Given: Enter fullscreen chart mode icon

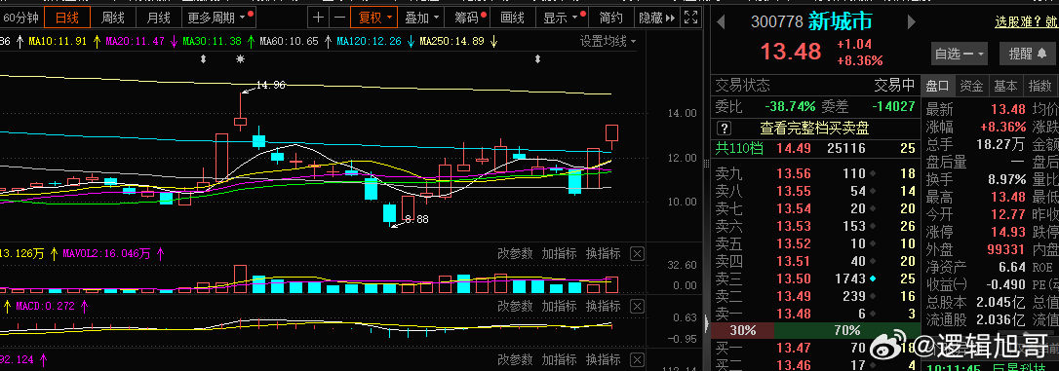Looking at the screenshot, I should pos(691,18).
